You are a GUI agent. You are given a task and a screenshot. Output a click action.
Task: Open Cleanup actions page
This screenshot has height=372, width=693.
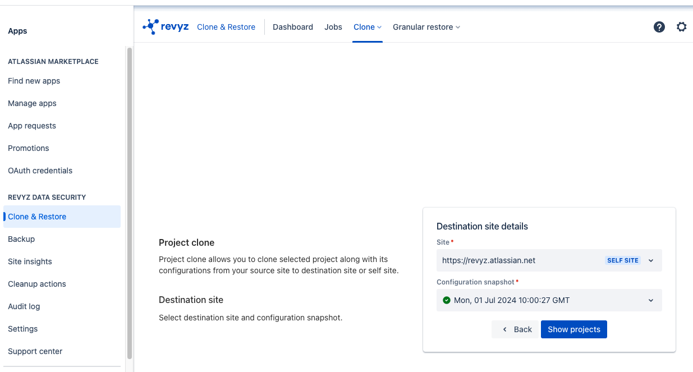[x=37, y=284]
